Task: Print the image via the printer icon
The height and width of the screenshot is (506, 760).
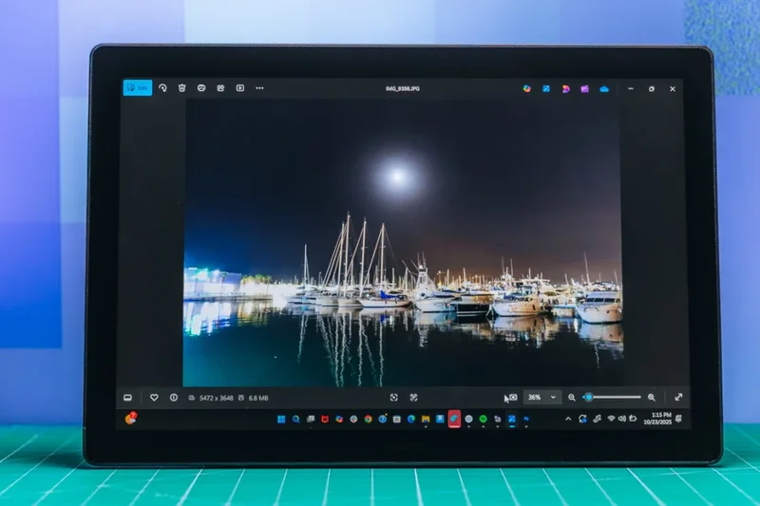Action: point(201,88)
